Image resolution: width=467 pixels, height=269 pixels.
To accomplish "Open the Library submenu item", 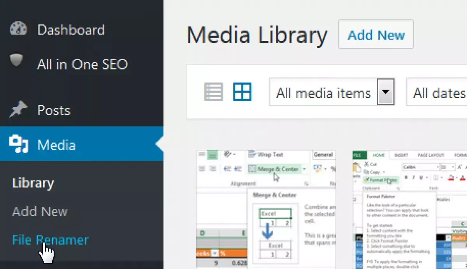I will tap(33, 183).
